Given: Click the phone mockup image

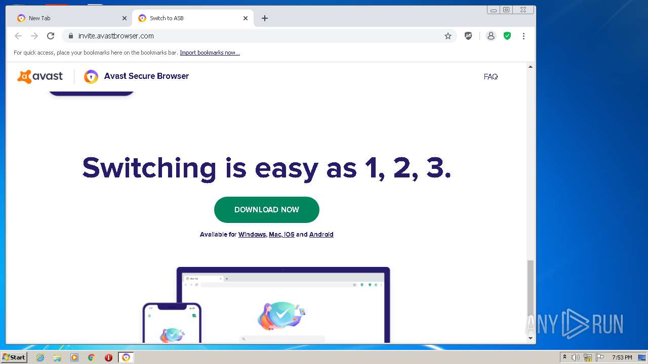Looking at the screenshot, I should (172, 323).
